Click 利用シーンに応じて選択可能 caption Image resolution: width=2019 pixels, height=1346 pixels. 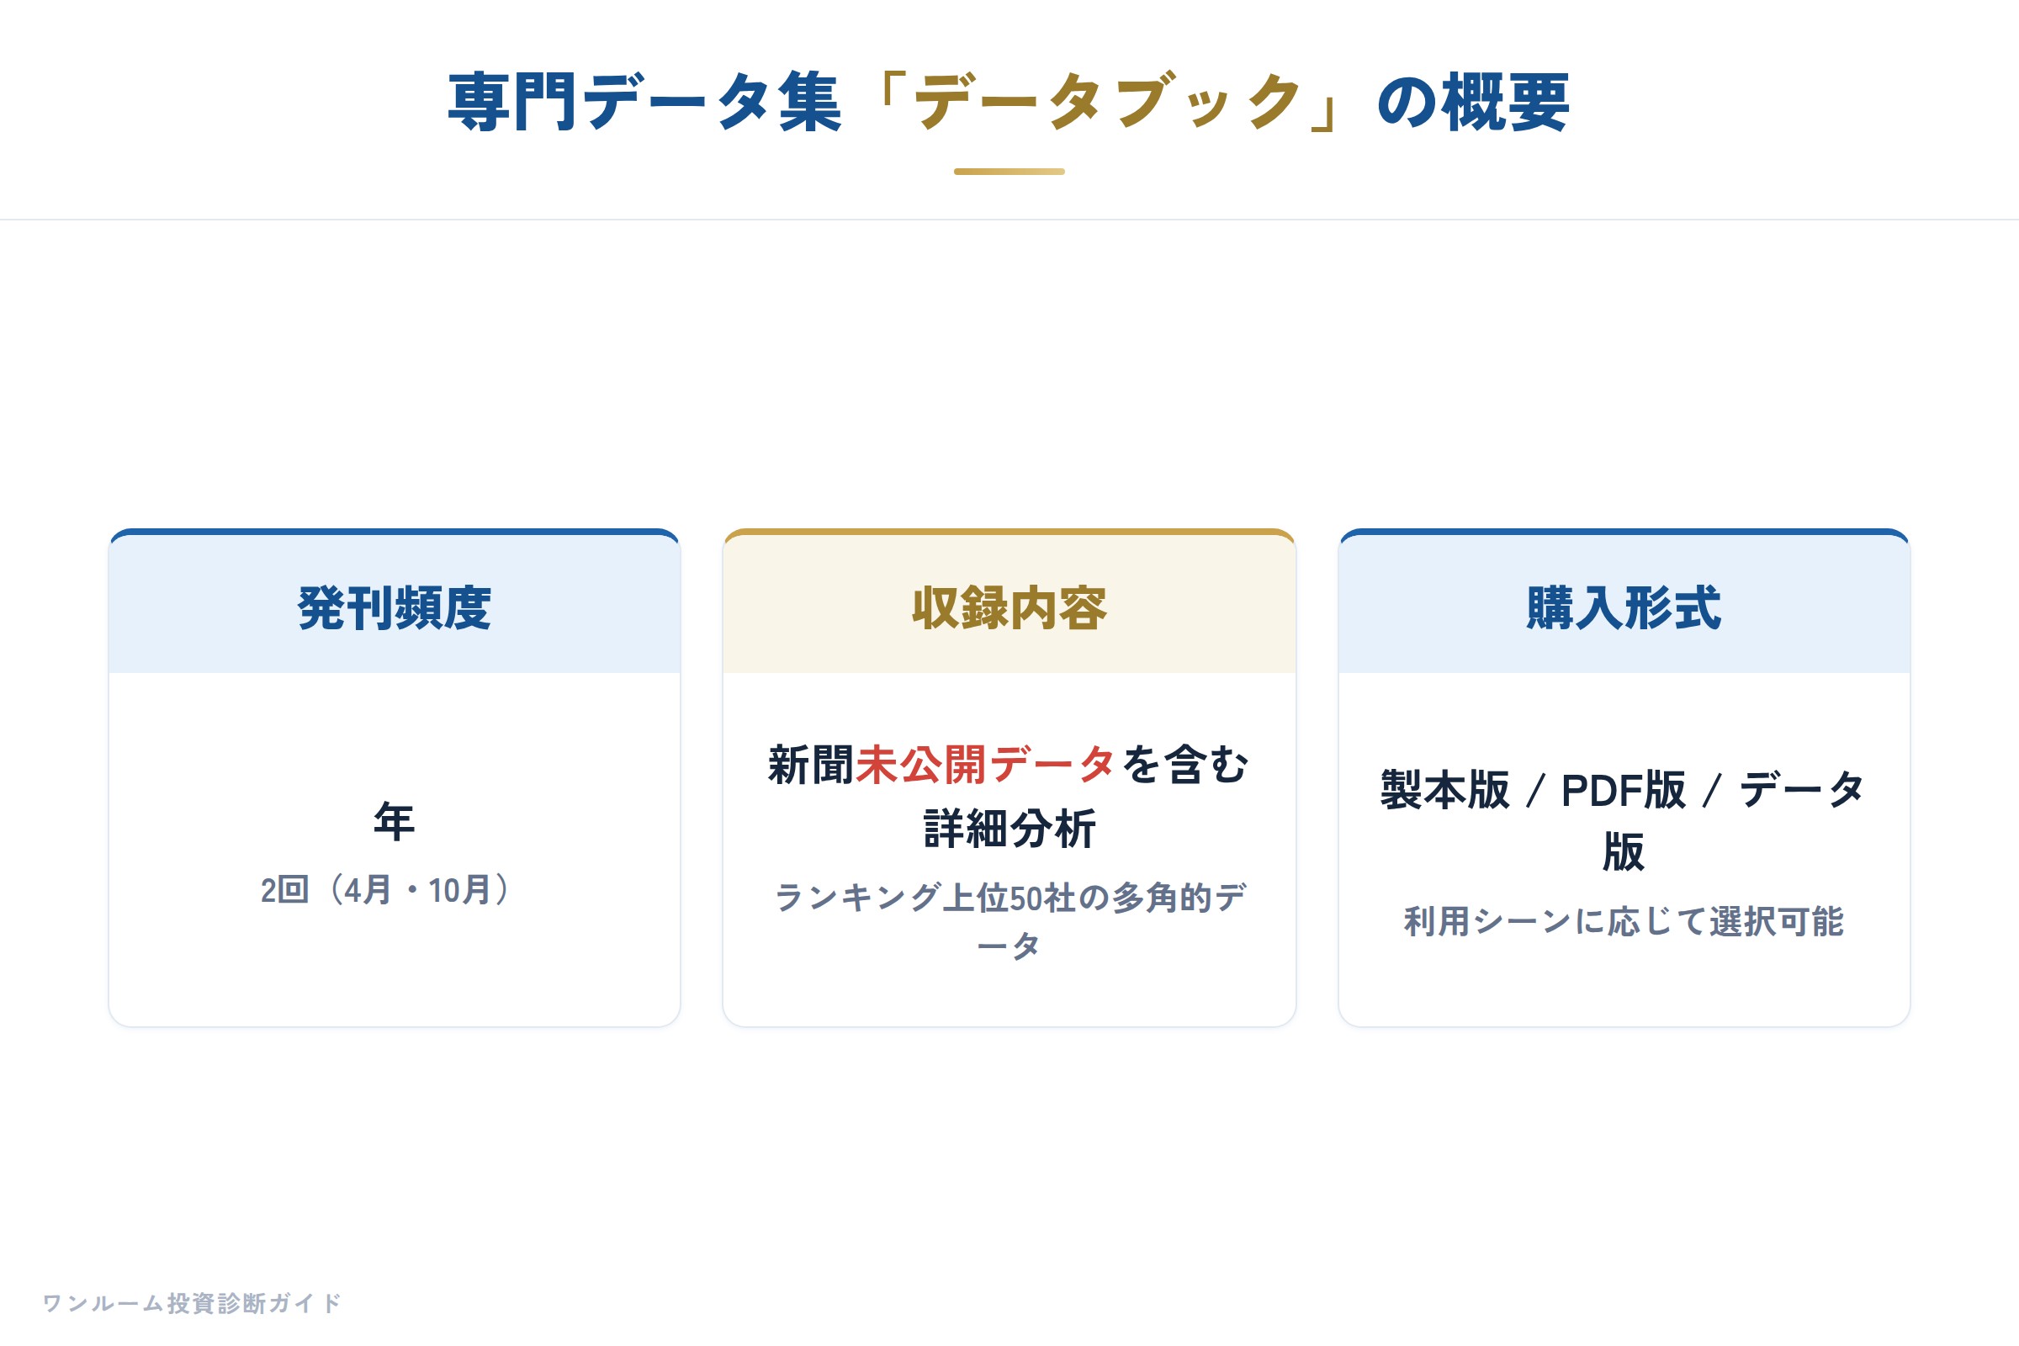pos(1624,921)
